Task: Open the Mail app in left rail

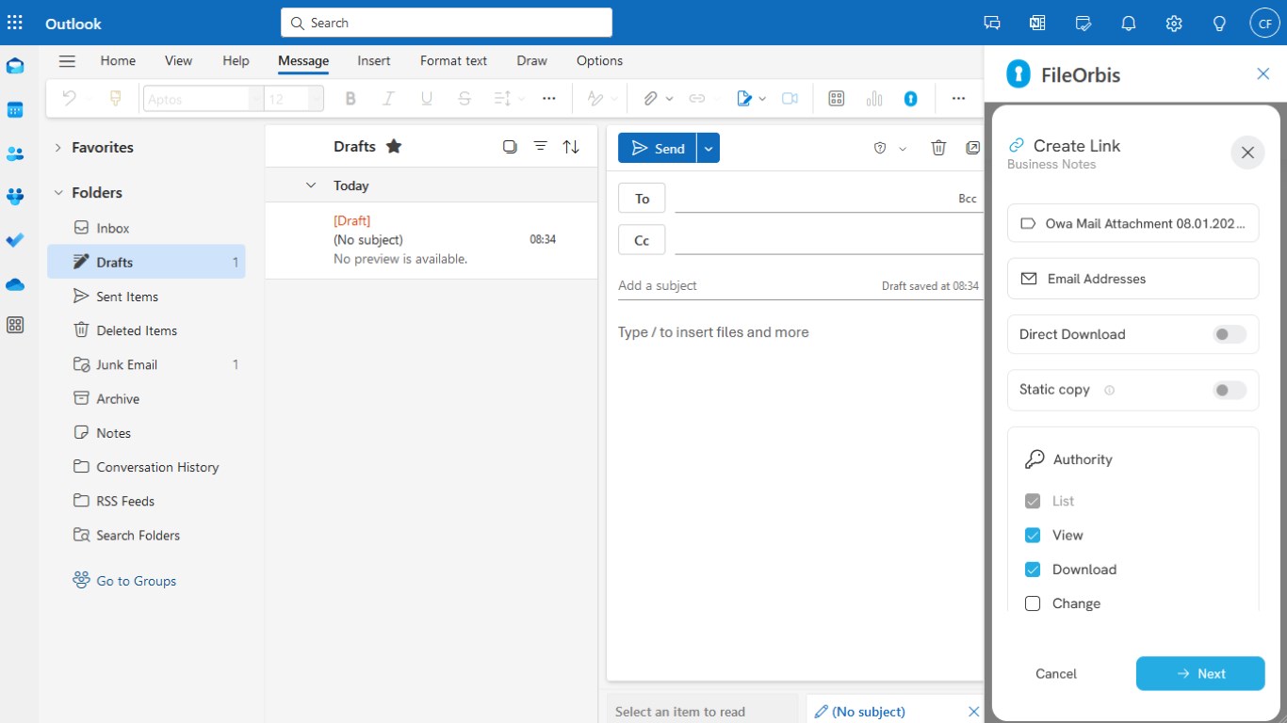Action: (15, 66)
